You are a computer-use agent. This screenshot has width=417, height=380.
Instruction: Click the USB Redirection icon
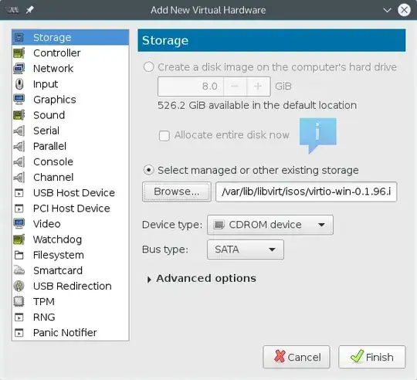tap(19, 286)
